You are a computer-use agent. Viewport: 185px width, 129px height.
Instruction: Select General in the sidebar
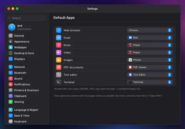click(27, 36)
